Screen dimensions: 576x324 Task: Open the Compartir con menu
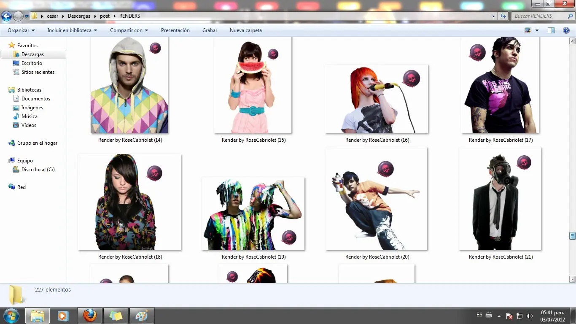pos(129,30)
